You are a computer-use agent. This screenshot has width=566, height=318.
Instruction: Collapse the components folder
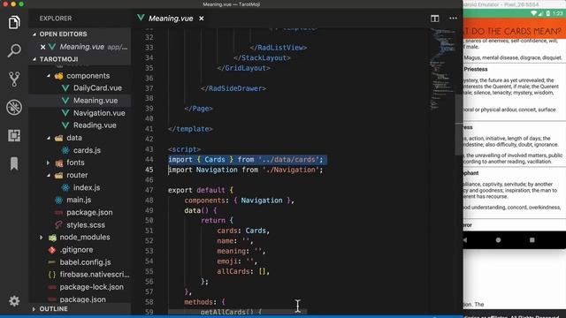(x=49, y=76)
